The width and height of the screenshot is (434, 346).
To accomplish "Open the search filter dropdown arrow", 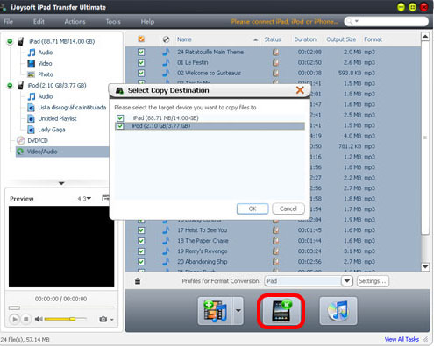I will point(357,21).
